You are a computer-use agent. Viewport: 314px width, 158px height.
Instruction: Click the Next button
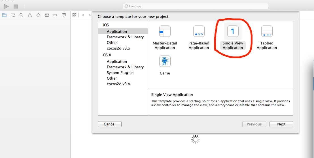pos(281,124)
